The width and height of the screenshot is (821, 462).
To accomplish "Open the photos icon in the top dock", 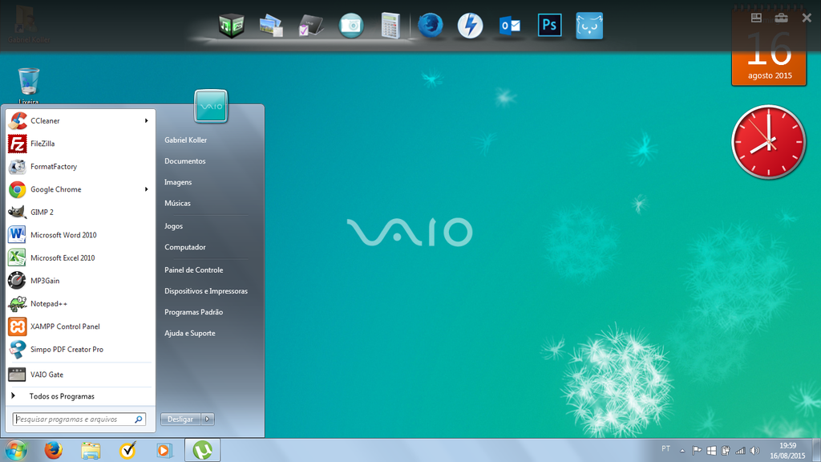I will (270, 25).
